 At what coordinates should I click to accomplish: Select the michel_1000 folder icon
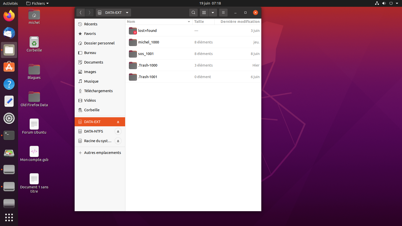coord(133,42)
